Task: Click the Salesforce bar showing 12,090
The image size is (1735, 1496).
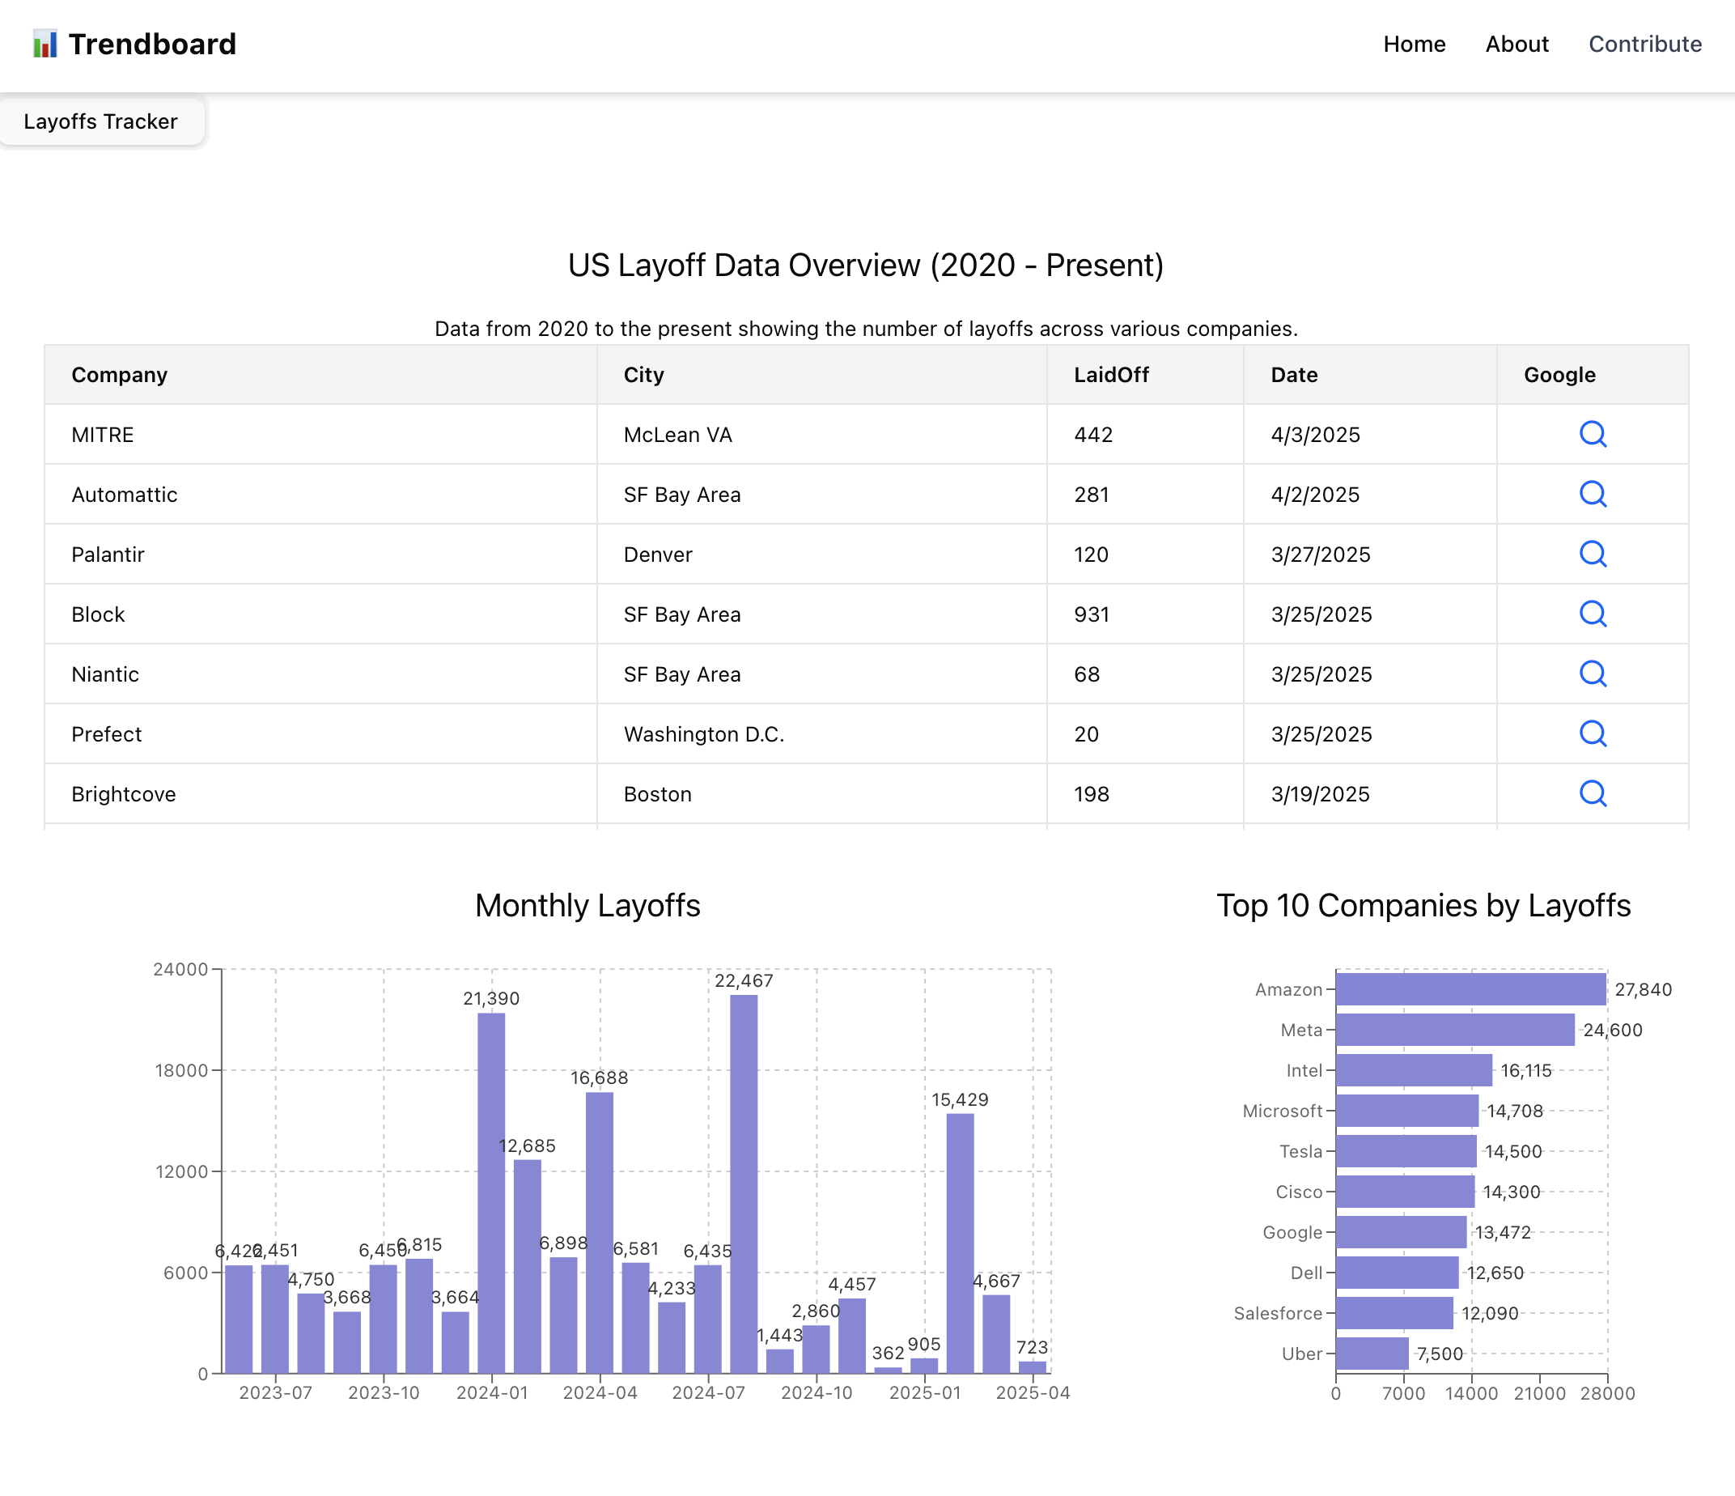Action: (x=1395, y=1313)
